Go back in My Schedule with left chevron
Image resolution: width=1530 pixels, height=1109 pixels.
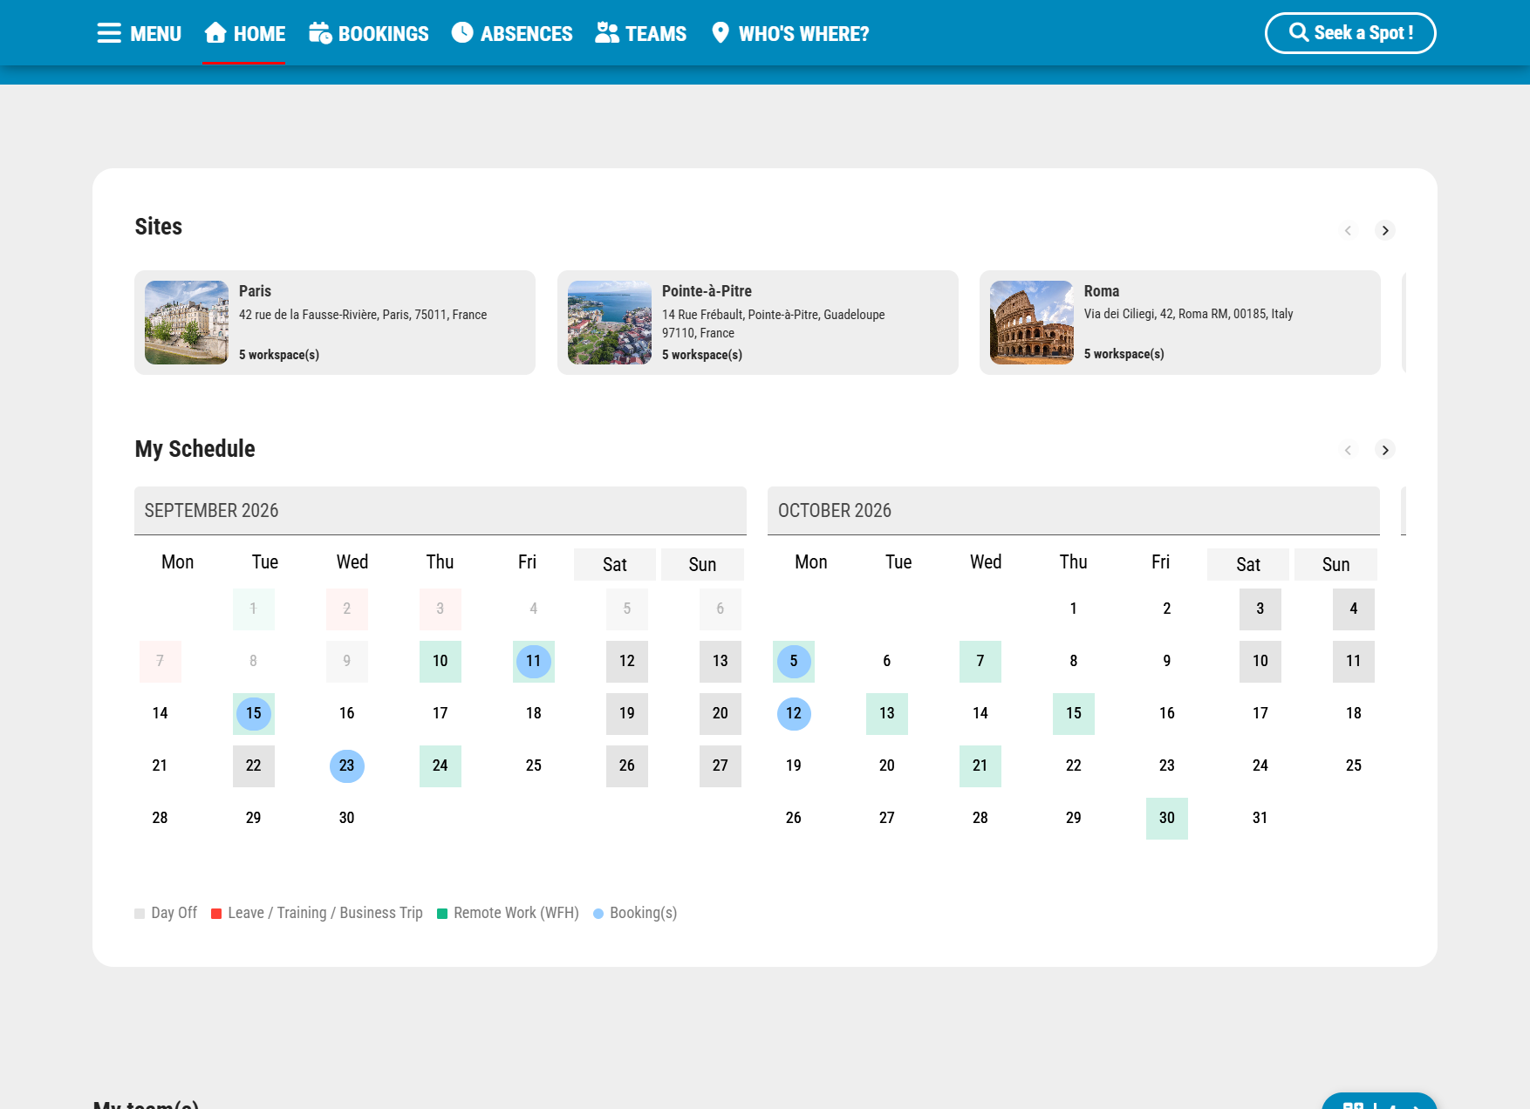[1349, 450]
